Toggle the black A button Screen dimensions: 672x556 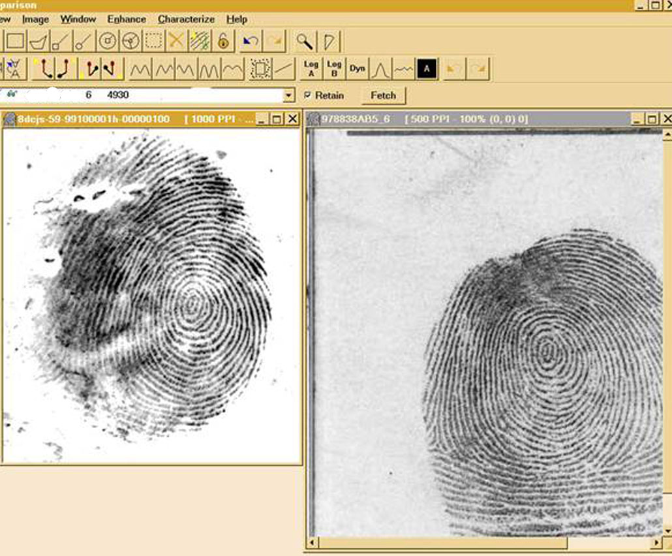click(x=428, y=68)
